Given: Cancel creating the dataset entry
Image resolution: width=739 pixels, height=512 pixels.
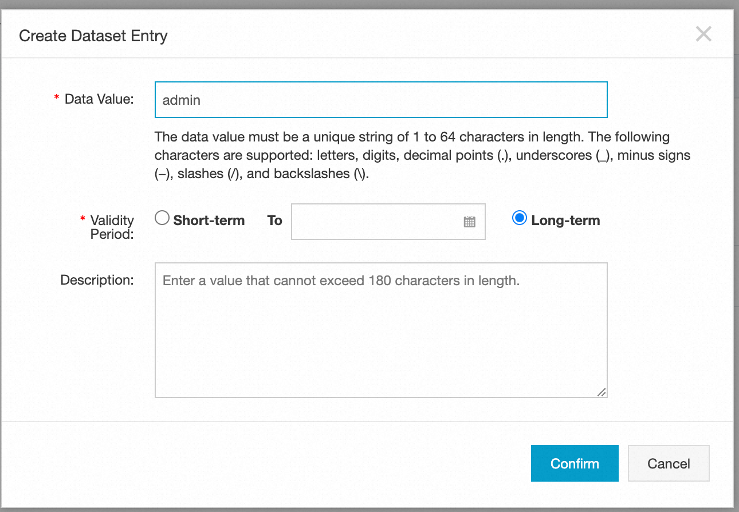Looking at the screenshot, I should pyautogui.click(x=669, y=463).
